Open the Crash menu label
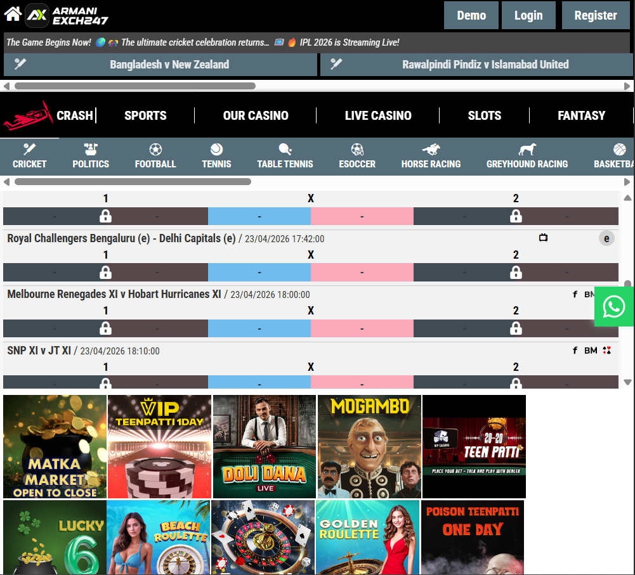Viewport: 635px width, 575px height. pyautogui.click(x=74, y=116)
